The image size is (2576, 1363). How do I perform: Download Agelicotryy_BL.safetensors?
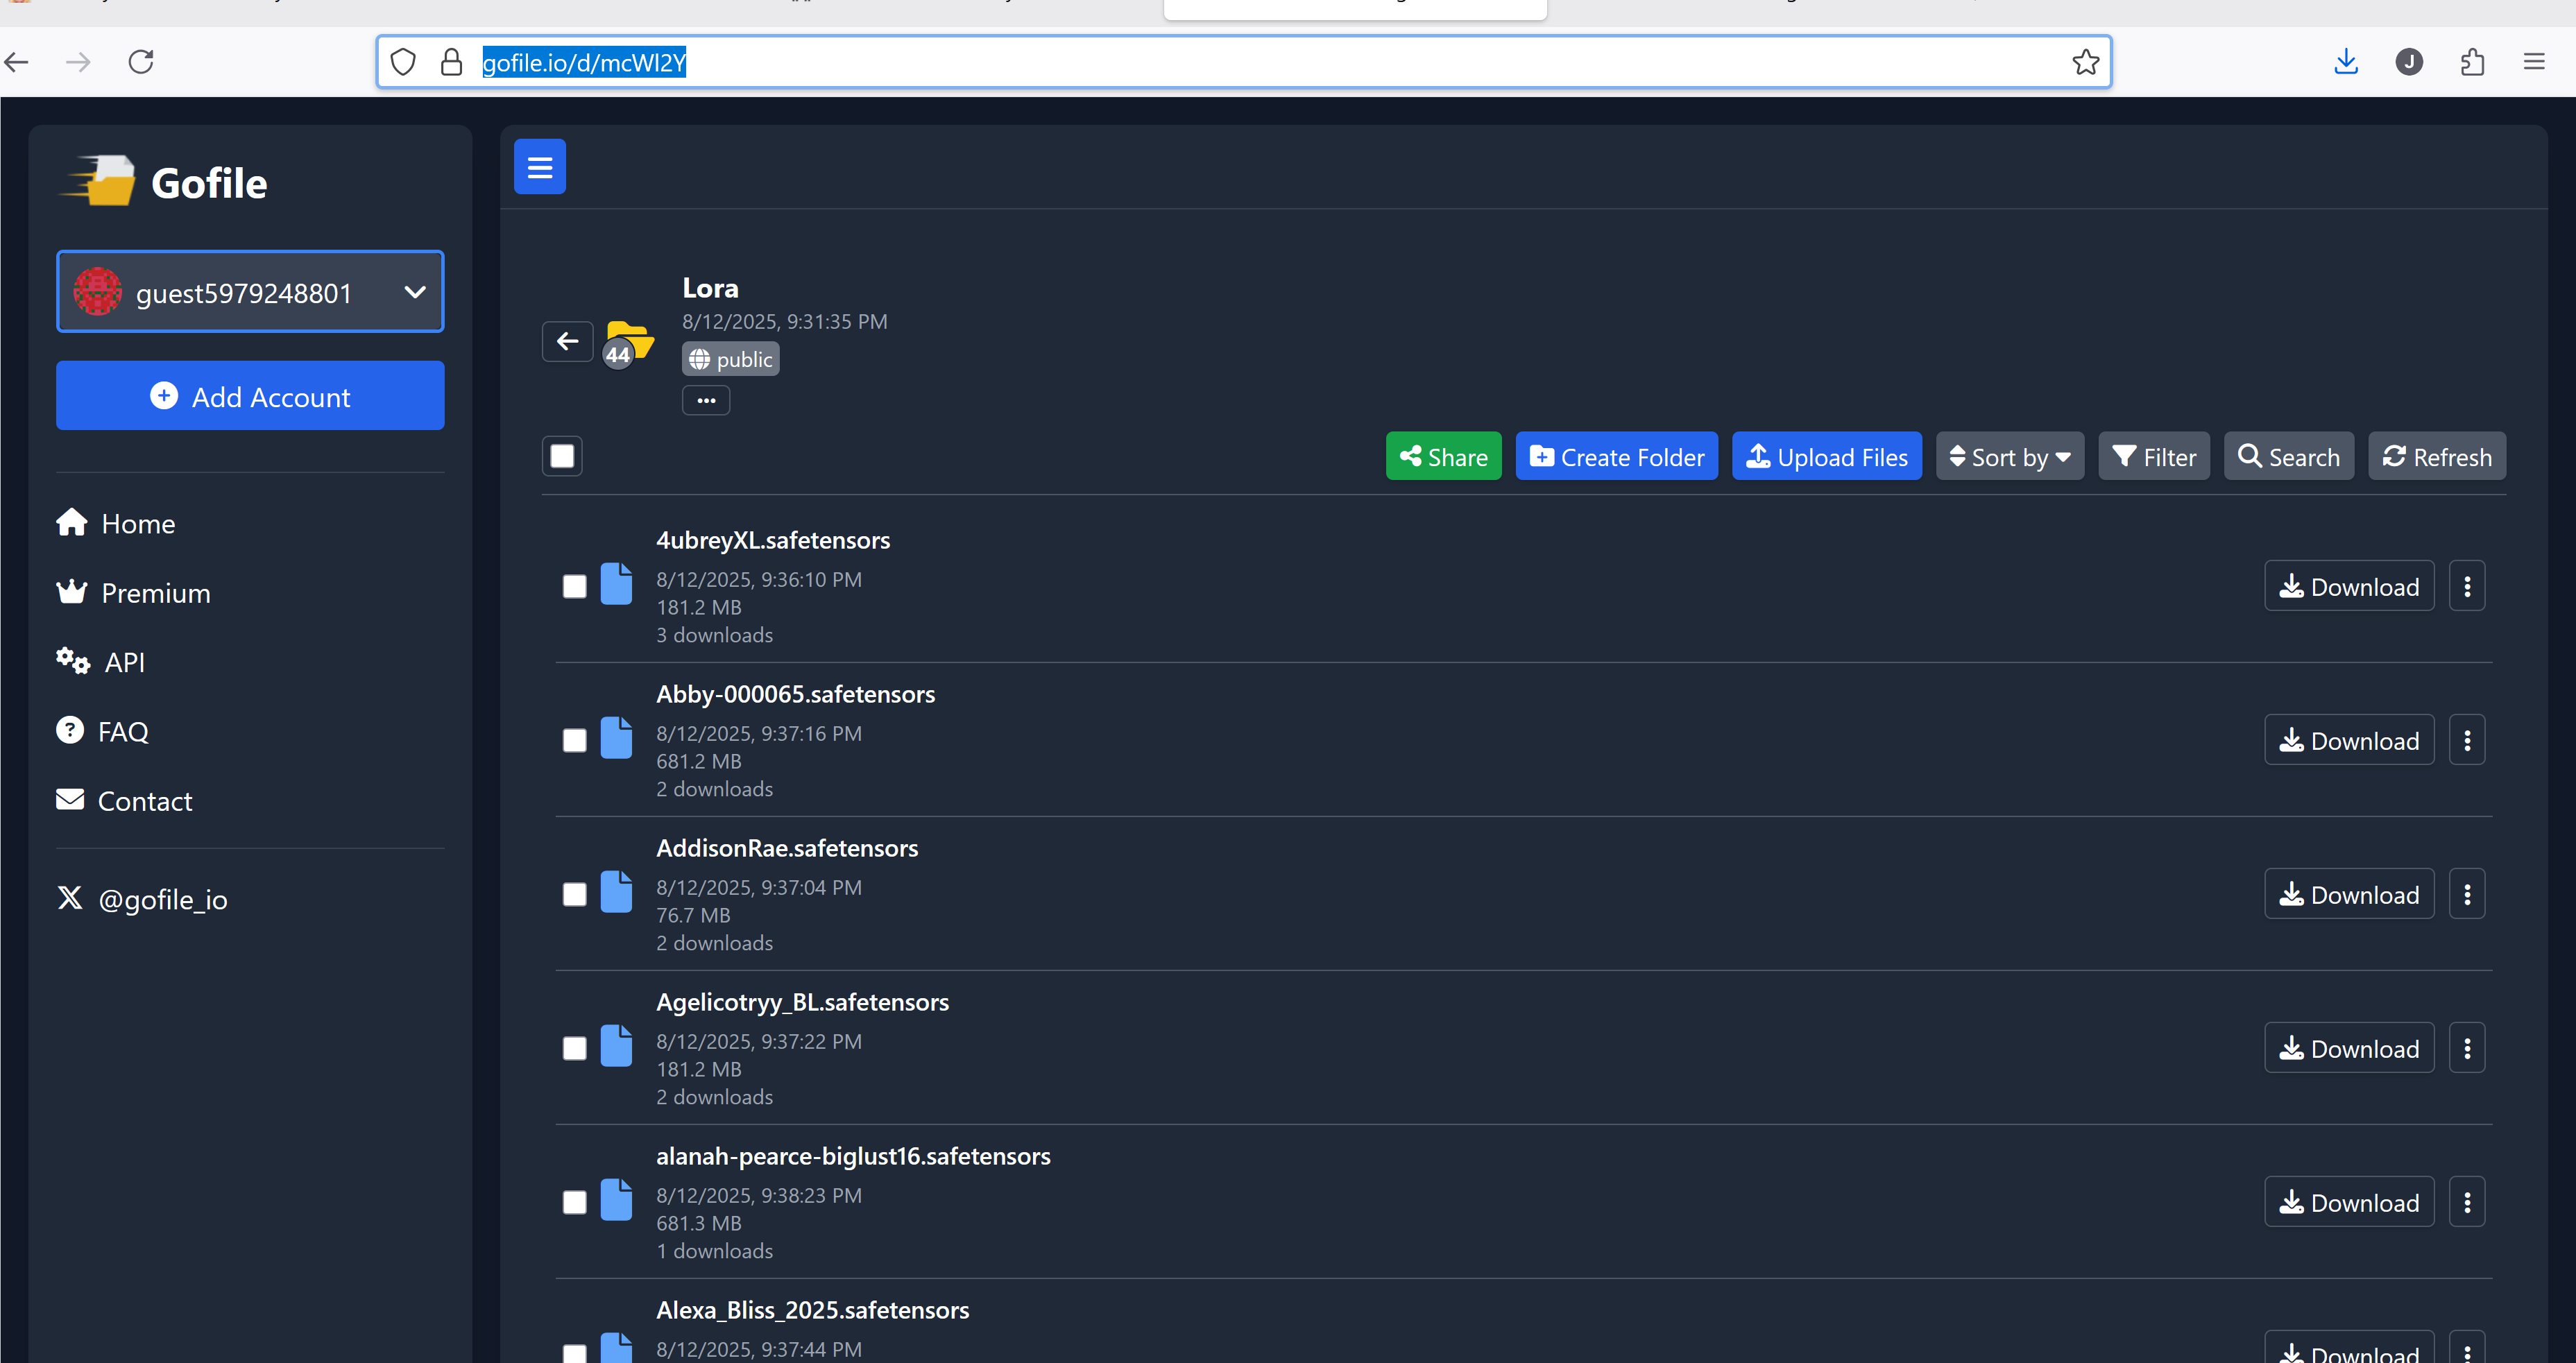tap(2348, 1048)
